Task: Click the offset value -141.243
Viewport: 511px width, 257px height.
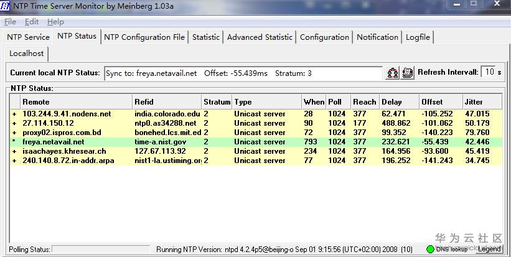Action: coord(437,161)
